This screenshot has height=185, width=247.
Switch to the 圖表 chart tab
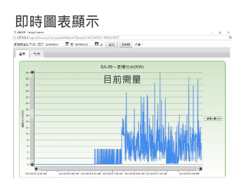click(22, 54)
